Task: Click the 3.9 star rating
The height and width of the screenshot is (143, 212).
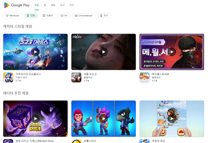Action: pos(86,81)
